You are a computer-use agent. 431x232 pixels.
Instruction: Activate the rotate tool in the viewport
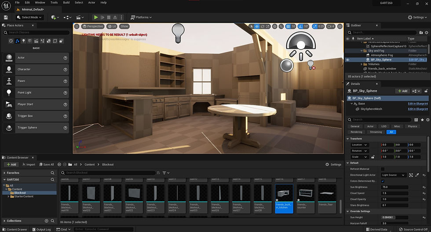coord(262,26)
